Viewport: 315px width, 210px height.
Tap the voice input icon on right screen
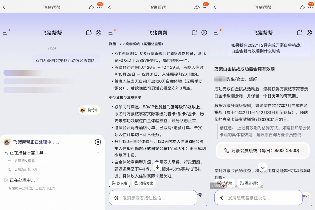pyautogui.click(x=221, y=198)
